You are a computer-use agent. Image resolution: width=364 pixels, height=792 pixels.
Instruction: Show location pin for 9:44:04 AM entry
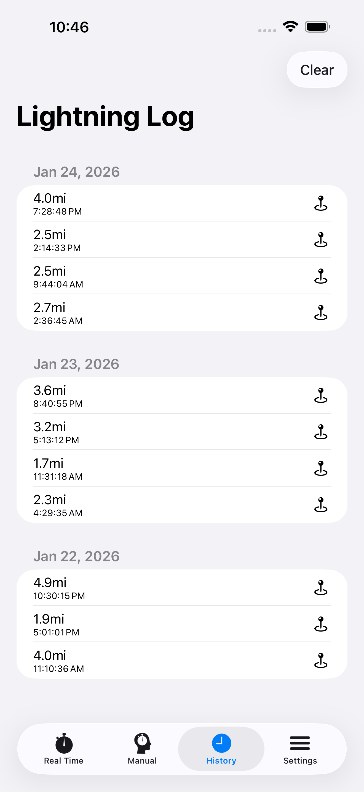[x=321, y=276]
